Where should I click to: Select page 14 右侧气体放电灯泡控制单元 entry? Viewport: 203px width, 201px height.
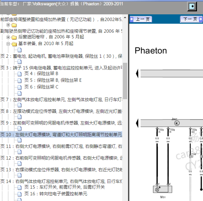(61, 181)
